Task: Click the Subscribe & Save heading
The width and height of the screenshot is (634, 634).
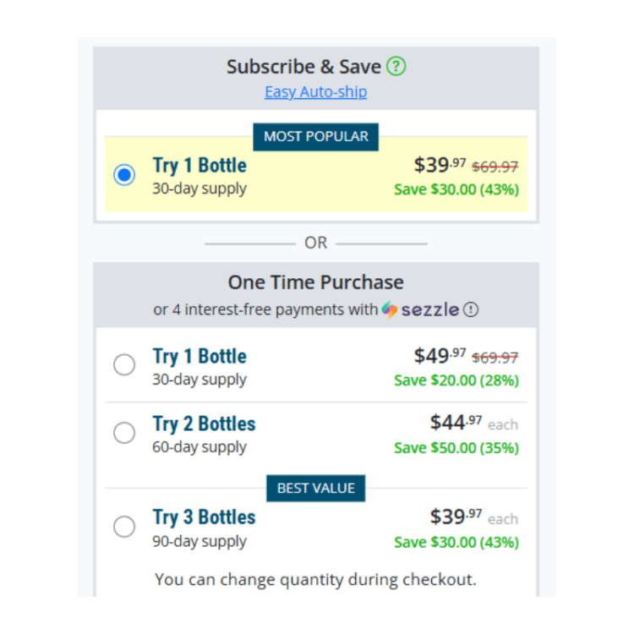Action: (303, 67)
